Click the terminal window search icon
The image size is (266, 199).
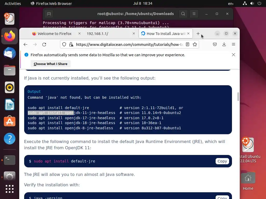click(183, 14)
